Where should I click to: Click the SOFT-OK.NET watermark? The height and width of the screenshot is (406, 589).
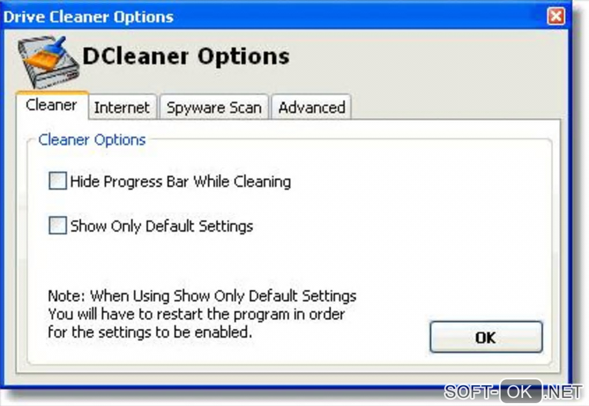coord(513,392)
